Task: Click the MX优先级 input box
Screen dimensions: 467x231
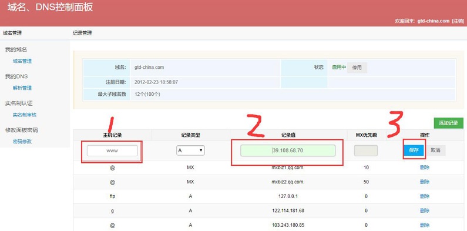Action: click(366, 150)
